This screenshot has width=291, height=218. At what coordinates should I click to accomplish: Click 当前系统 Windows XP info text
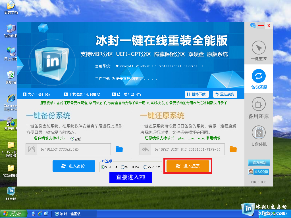pos(149,66)
